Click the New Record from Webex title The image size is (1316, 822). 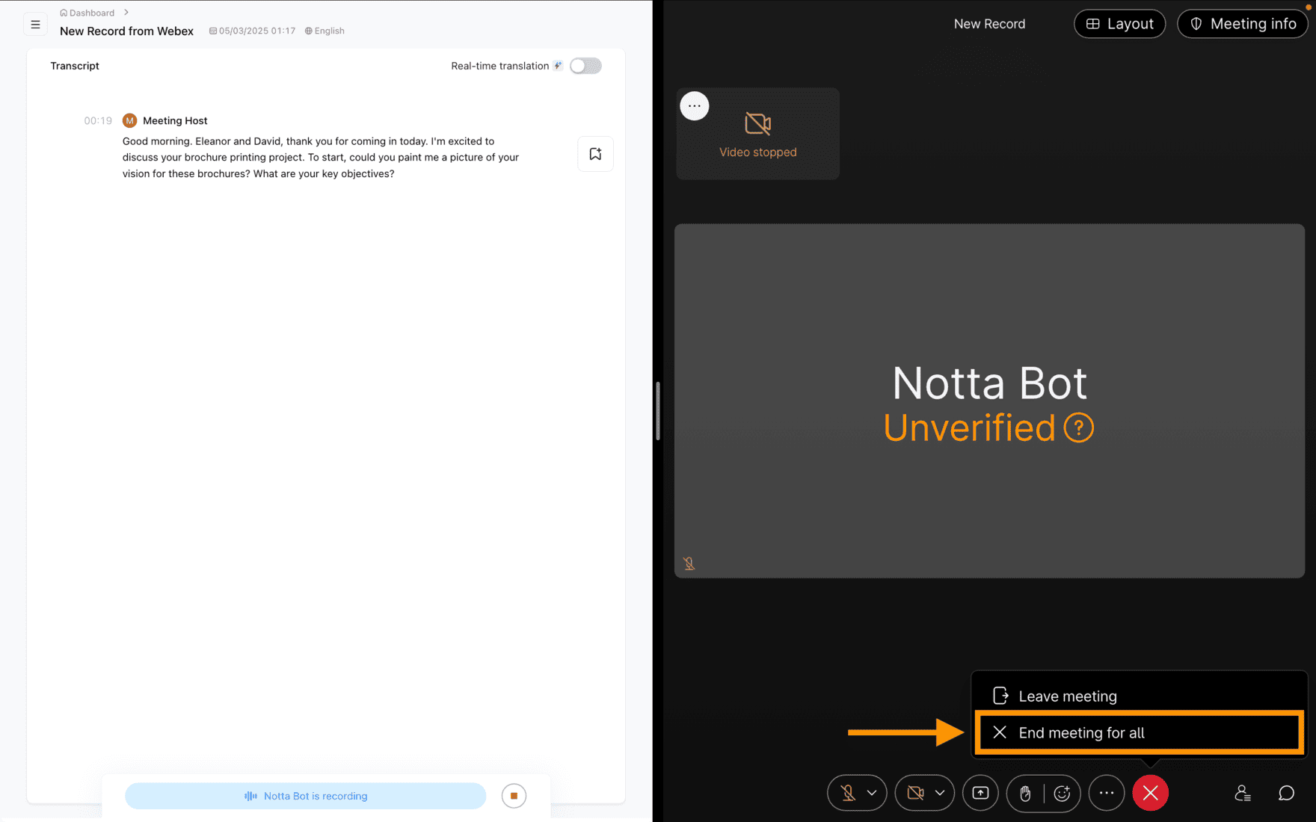coord(126,31)
